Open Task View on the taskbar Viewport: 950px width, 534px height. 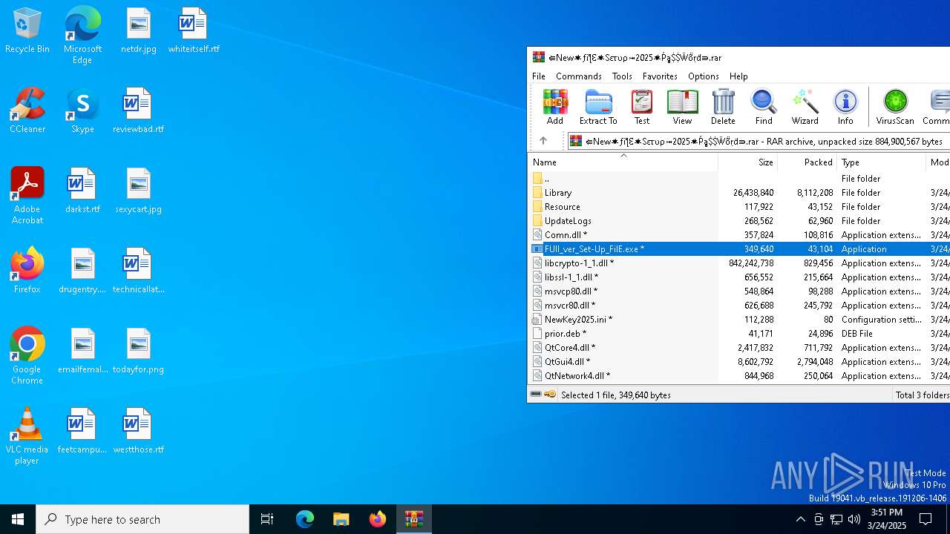[x=267, y=519]
